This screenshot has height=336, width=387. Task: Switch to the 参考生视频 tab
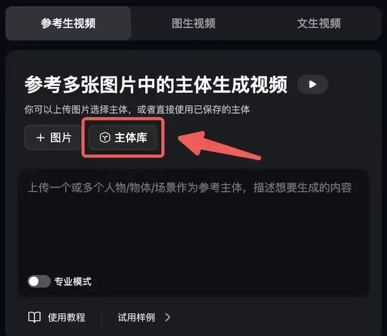pyautogui.click(x=68, y=24)
